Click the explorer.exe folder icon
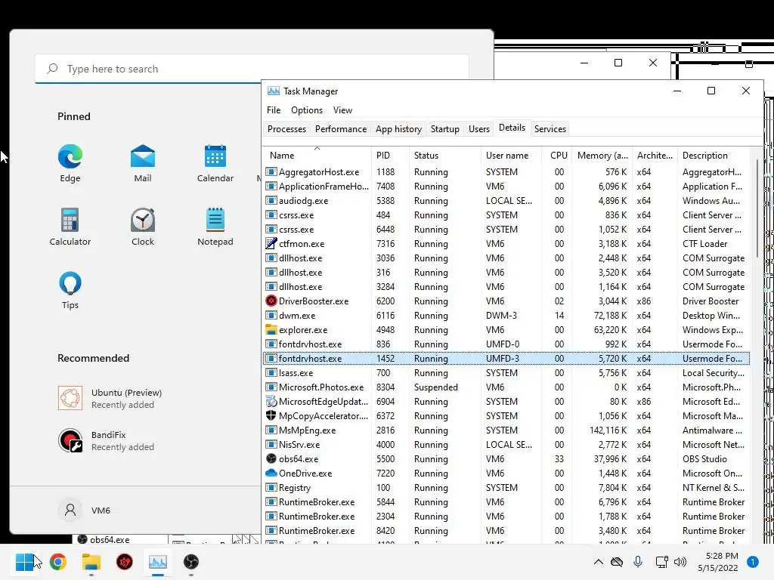Viewport: 774px width, 580px height. [271, 329]
